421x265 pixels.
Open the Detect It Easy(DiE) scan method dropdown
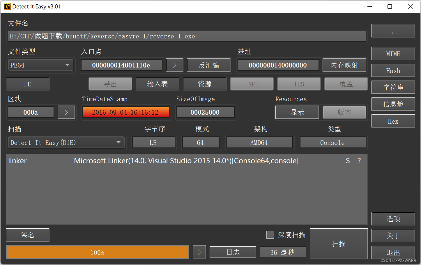tap(66, 142)
